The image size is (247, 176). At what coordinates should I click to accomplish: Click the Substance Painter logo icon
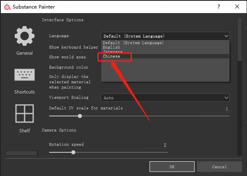coord(7,7)
